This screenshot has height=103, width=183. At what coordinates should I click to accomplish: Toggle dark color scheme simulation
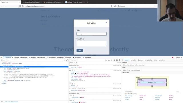pos(117,60)
